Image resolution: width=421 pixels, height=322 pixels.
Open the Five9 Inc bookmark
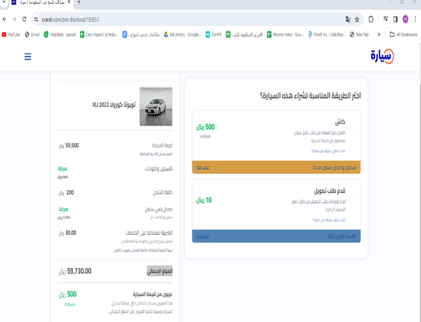click(x=327, y=35)
